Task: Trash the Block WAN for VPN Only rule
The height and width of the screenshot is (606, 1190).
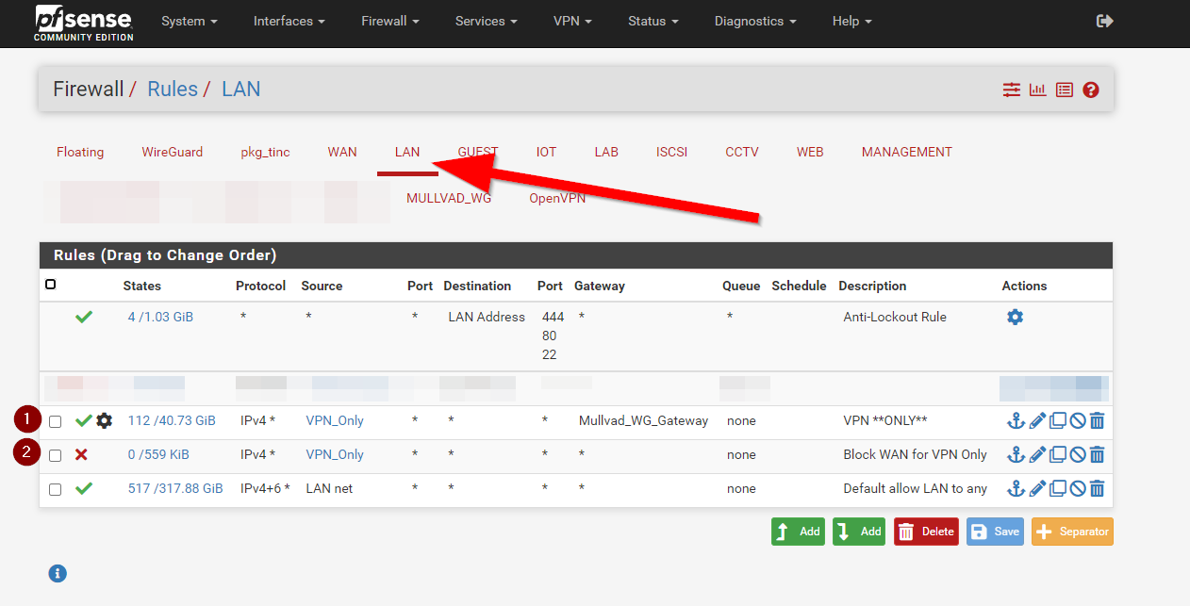Action: point(1097,454)
